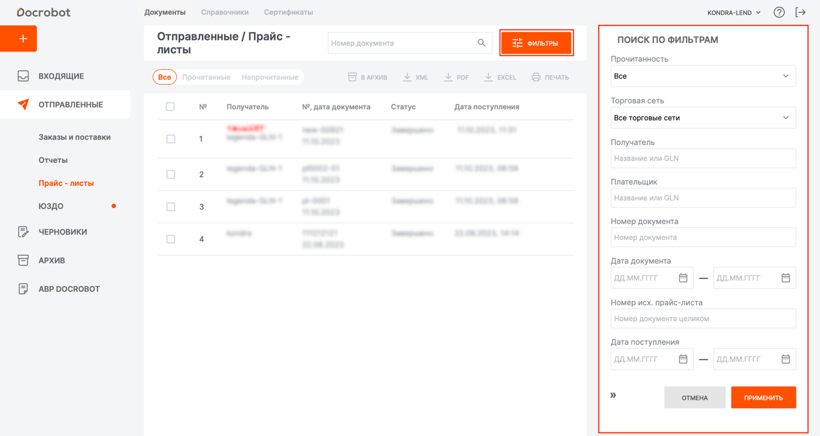Click the Отмена button
820x436 pixels.
pos(694,398)
